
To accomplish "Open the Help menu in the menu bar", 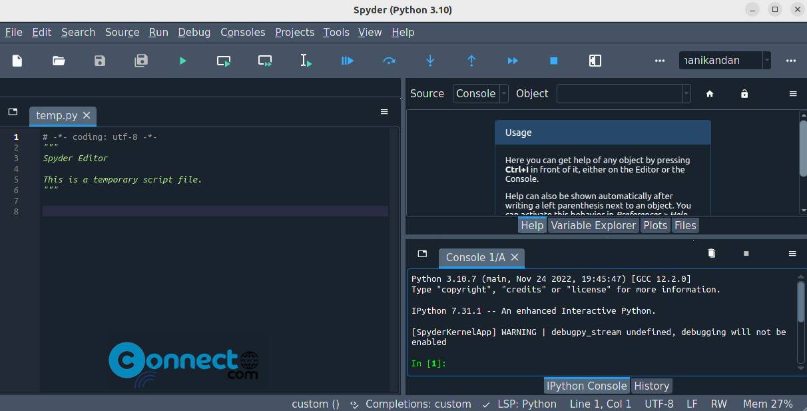I will pos(403,32).
